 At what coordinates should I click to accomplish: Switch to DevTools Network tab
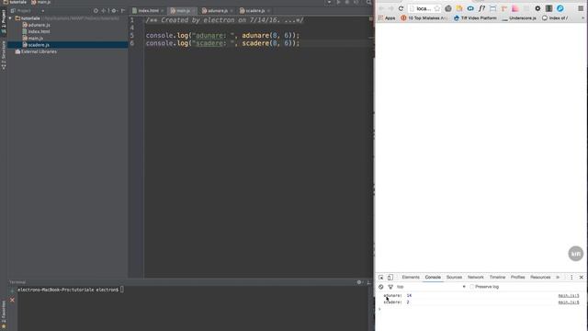[x=476, y=278]
